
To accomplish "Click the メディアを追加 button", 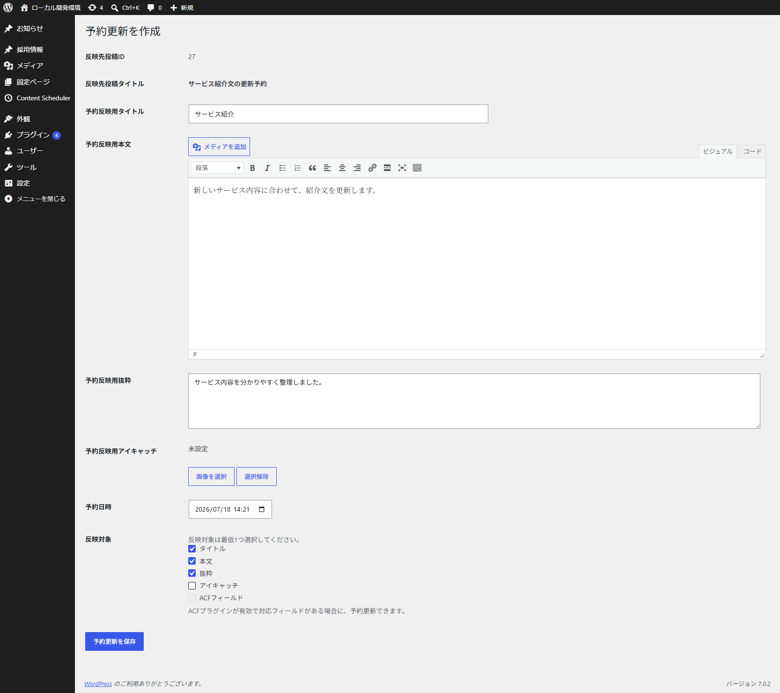I will 219,147.
